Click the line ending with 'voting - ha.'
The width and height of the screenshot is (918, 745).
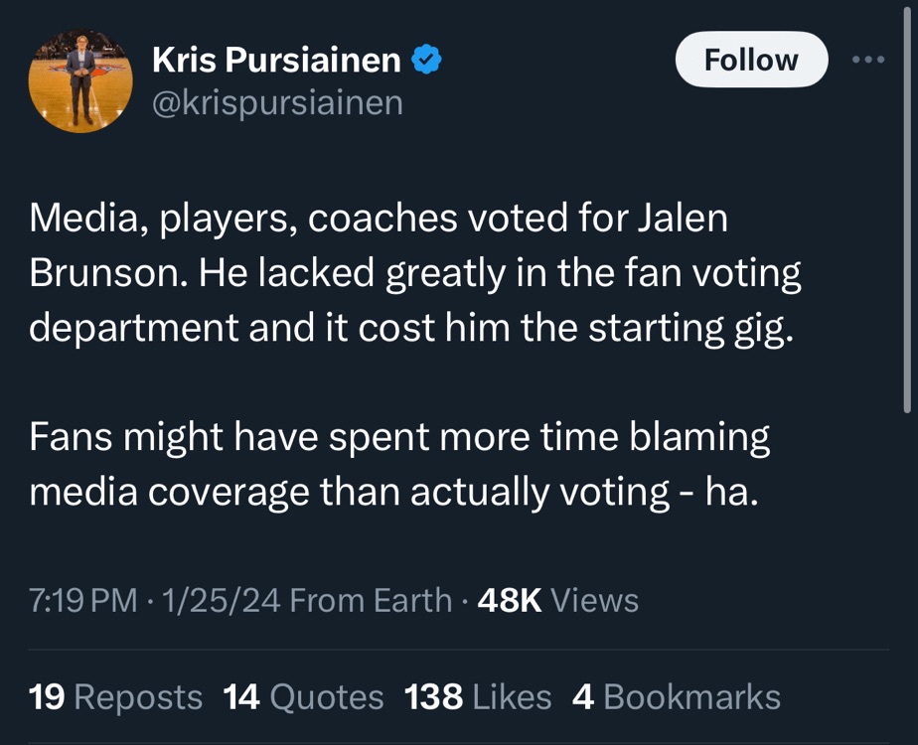tap(393, 492)
